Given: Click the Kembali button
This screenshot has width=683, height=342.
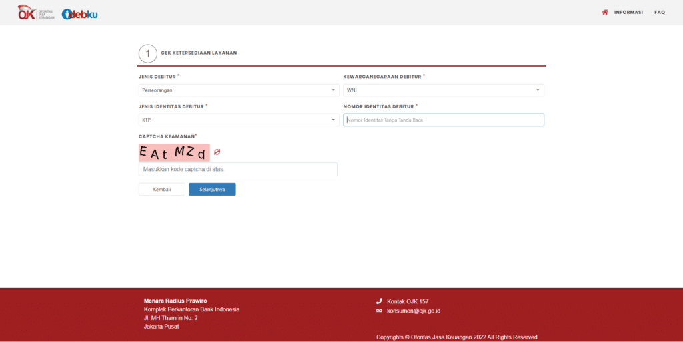Looking at the screenshot, I should click(162, 190).
